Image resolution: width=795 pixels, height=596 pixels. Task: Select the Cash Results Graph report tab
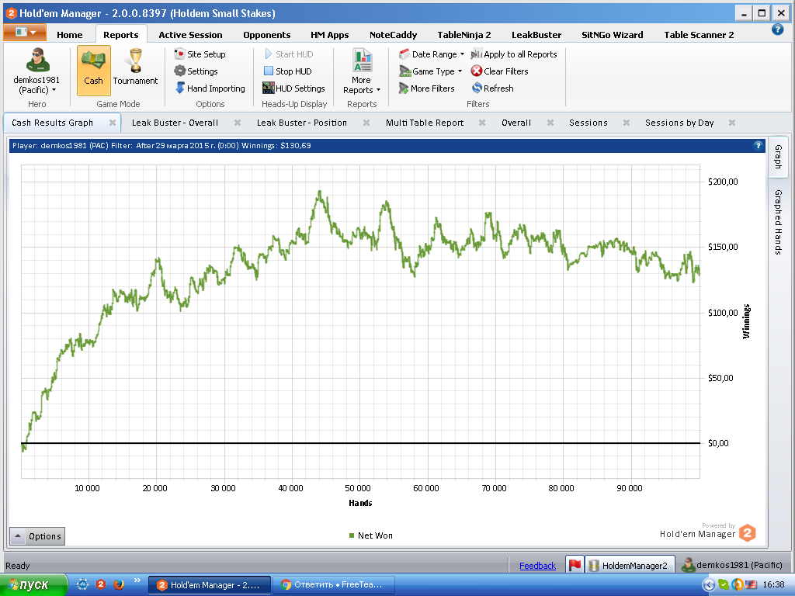pyautogui.click(x=52, y=123)
